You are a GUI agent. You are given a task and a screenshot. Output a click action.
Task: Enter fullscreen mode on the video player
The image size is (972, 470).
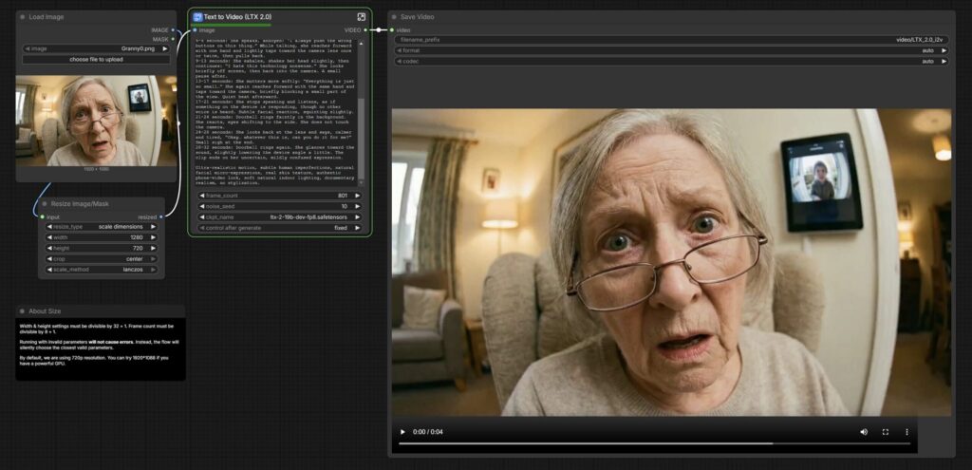(x=886, y=432)
